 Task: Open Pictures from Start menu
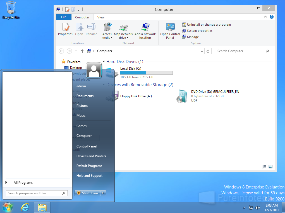coord(82,106)
